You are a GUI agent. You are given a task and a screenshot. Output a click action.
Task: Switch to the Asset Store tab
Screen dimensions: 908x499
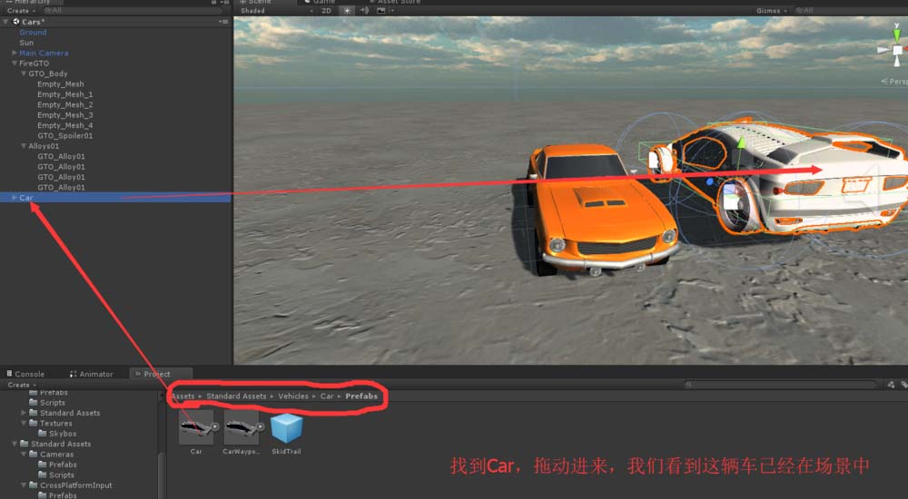(394, 2)
